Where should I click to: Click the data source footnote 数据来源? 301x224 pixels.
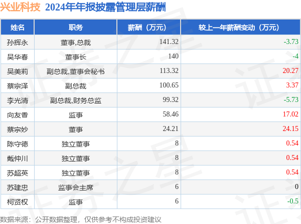(x=80, y=219)
